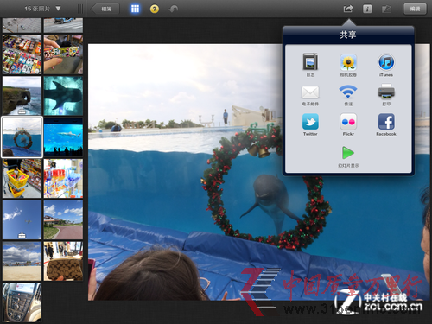Show photo info with the i button
This screenshot has width=432, height=324.
pos(367,9)
